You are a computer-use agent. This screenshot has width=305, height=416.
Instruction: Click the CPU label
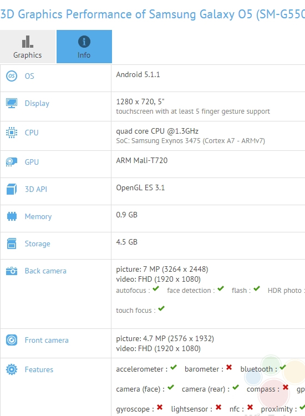click(32, 133)
